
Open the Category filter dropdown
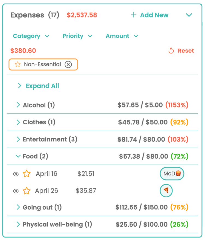(x=31, y=36)
